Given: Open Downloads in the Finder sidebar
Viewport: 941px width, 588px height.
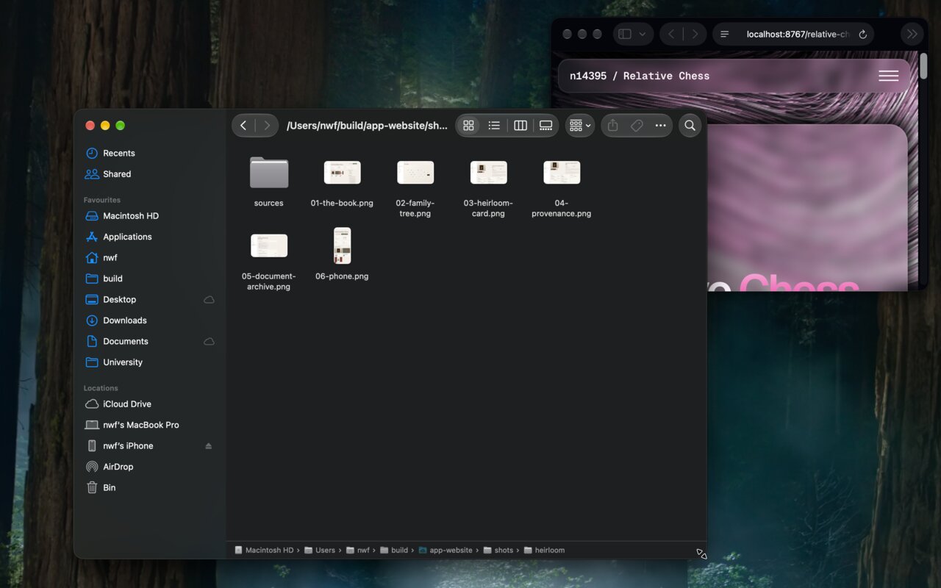Looking at the screenshot, I should click(150, 320).
